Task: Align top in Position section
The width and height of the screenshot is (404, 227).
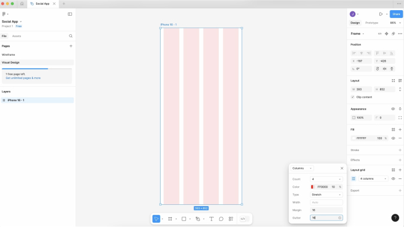Action: click(377, 53)
